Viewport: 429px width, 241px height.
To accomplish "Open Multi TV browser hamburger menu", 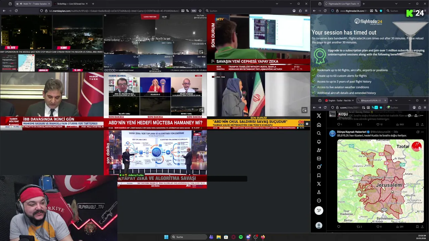I will click(x=306, y=11).
